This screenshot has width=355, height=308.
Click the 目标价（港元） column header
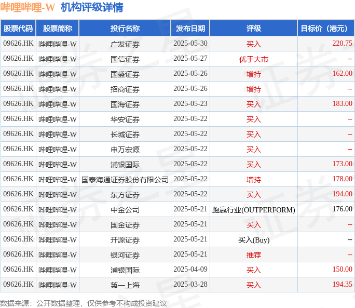(325, 29)
